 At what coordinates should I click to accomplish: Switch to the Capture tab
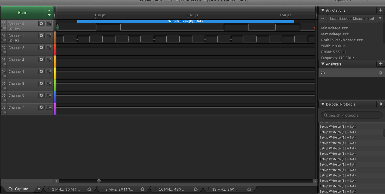tap(19, 189)
